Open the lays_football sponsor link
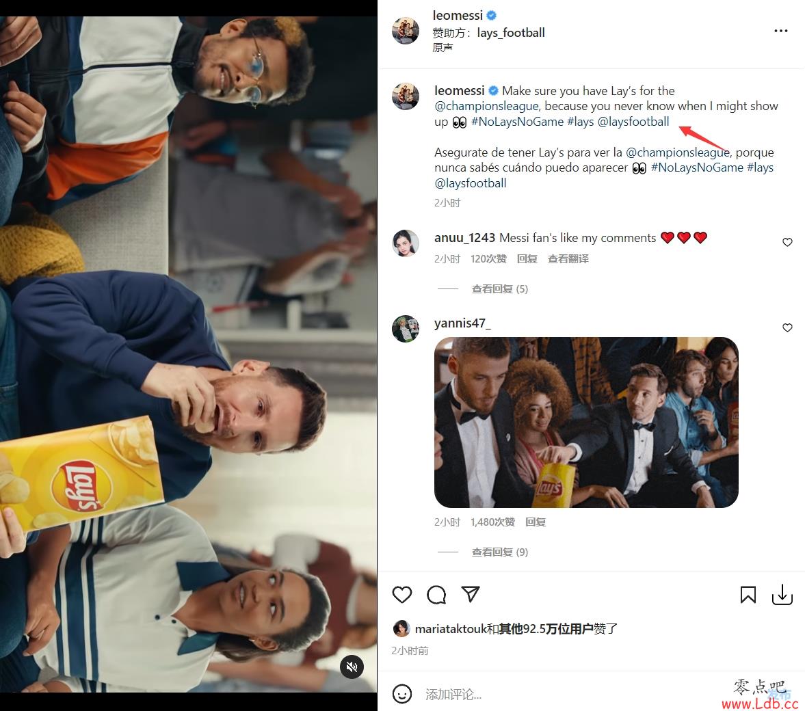Viewport: 805px width, 711px height. point(511,33)
